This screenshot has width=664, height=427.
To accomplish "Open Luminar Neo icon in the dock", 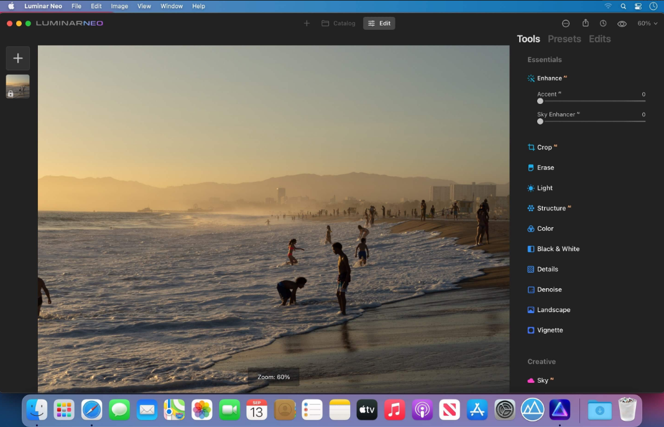I will [560, 410].
